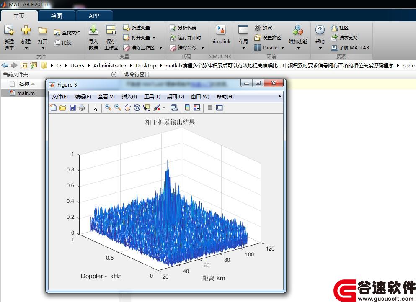Click 运行并计时 run and time

[x=186, y=38]
